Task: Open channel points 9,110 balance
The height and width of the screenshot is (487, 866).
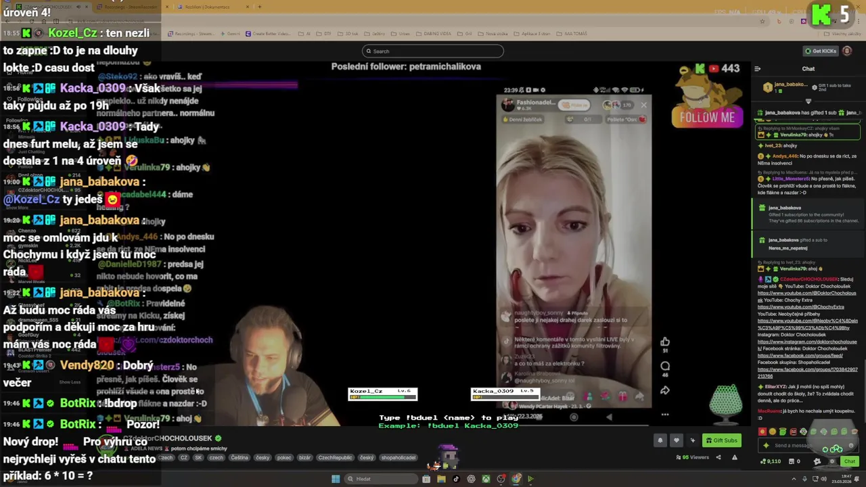Action: [x=770, y=461]
